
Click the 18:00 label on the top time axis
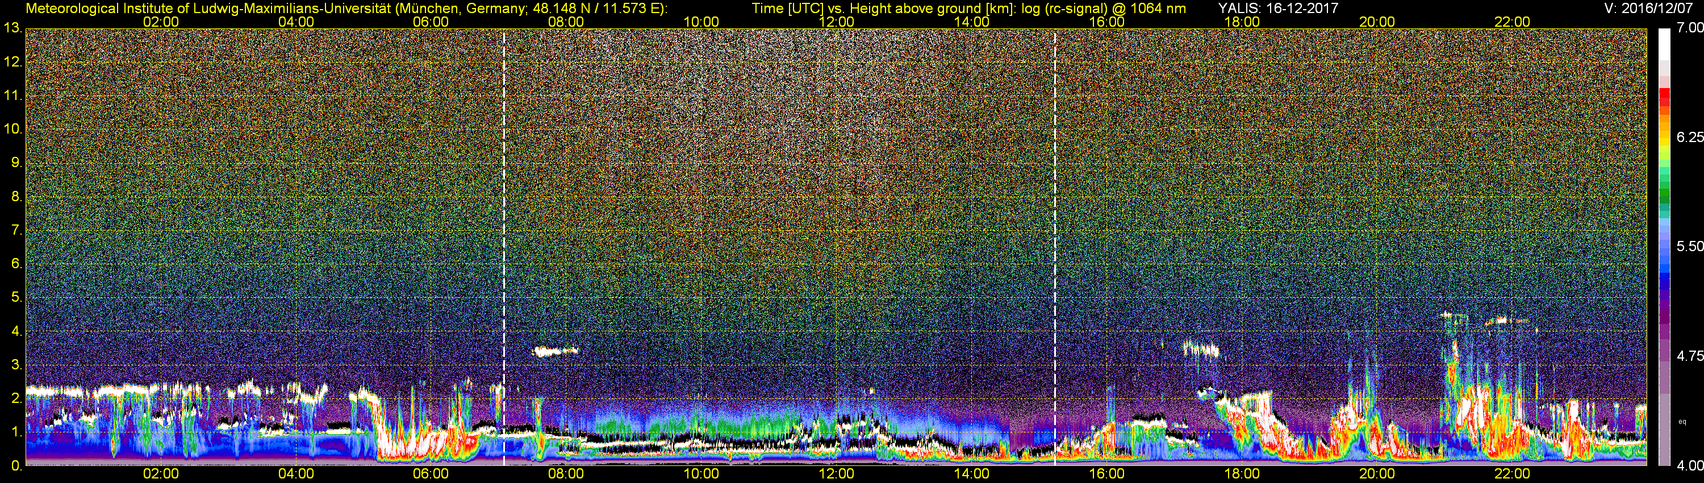point(1242,22)
